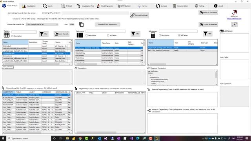Select Back Color based on top group measure
Viewport: 251px width, 141px height.
182,51
